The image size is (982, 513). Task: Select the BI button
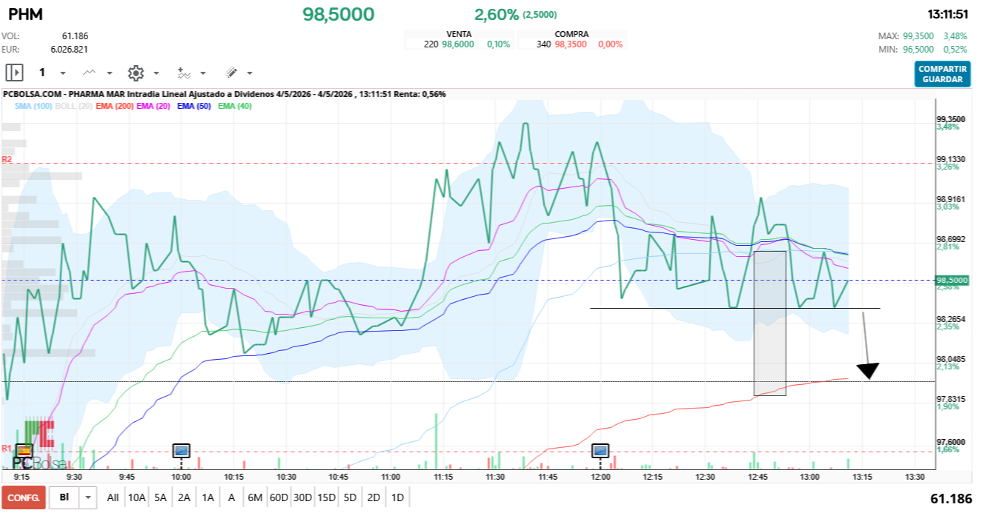pyautogui.click(x=64, y=497)
